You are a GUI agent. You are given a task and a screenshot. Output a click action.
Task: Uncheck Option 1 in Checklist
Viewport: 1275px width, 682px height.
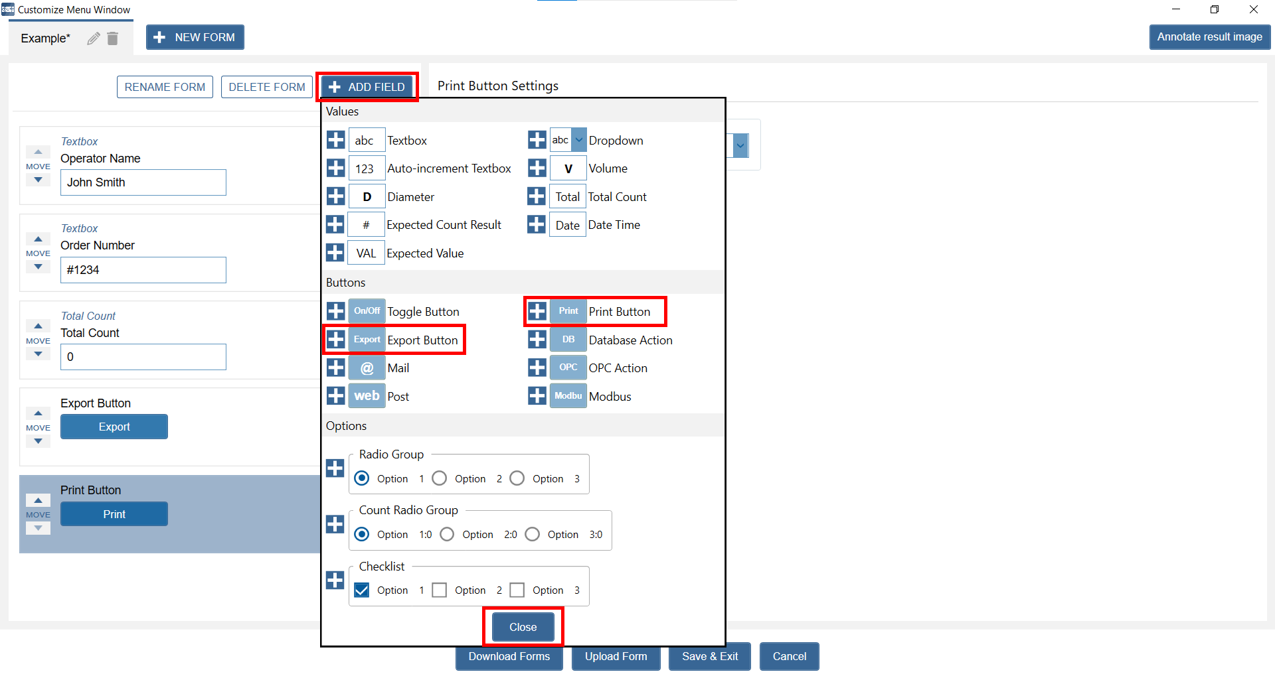pyautogui.click(x=362, y=590)
